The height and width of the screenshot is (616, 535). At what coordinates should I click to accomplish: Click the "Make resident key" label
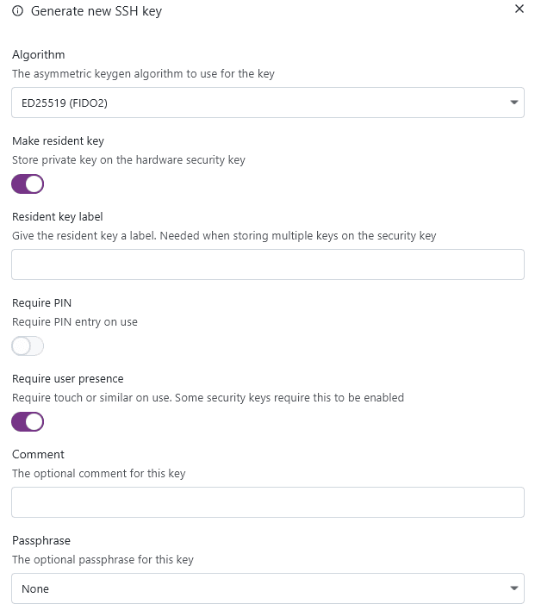tap(59, 140)
